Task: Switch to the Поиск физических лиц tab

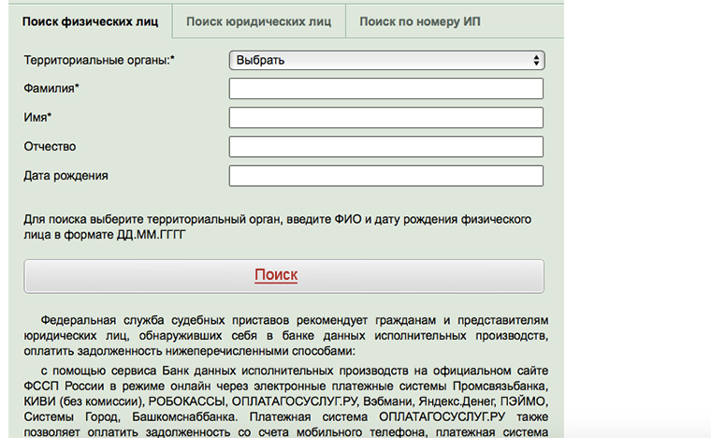Action: 90,21
